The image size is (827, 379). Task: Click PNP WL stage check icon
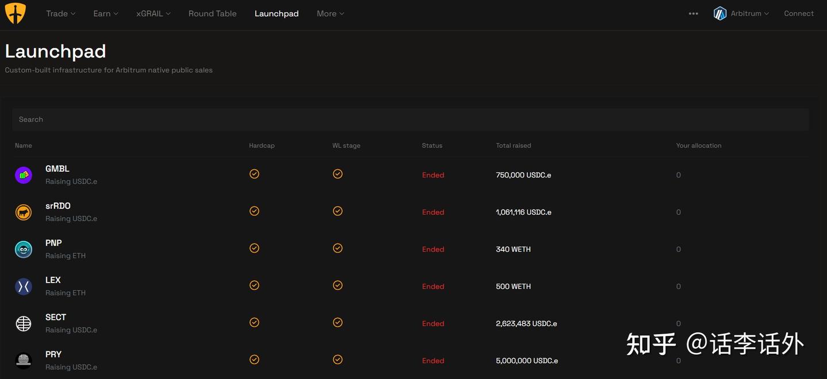(x=338, y=248)
